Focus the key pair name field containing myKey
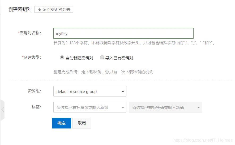This screenshot has height=145, width=235. pyautogui.click(x=123, y=33)
